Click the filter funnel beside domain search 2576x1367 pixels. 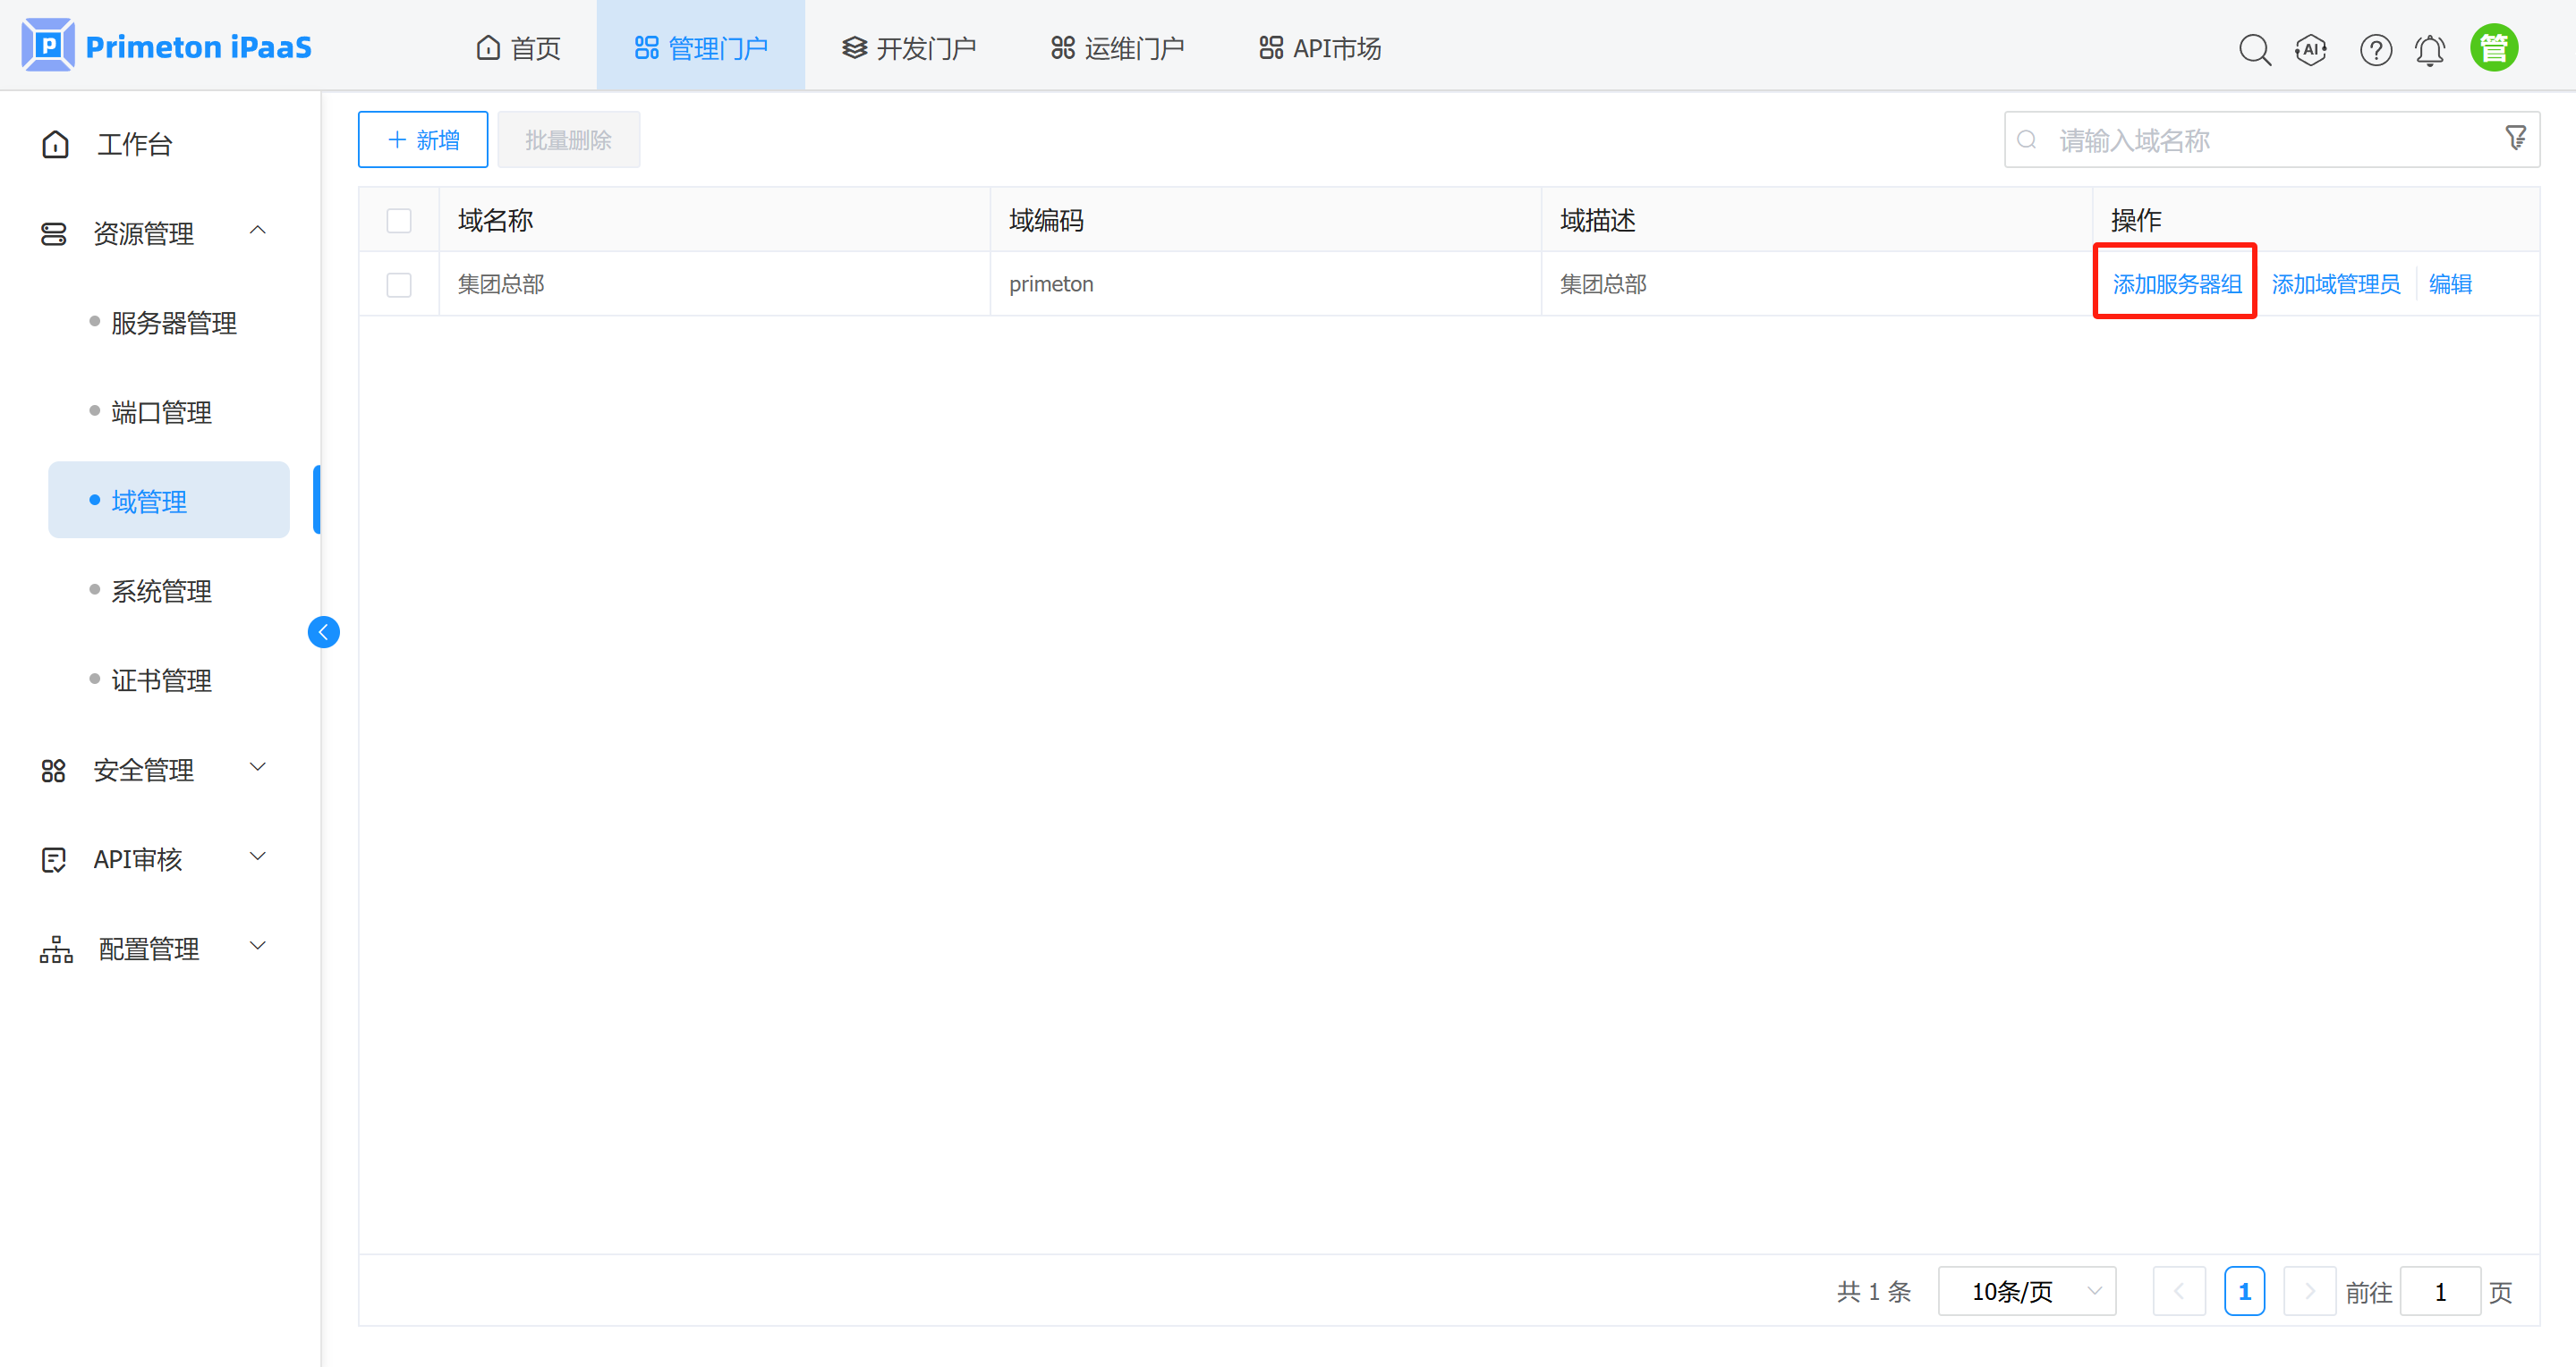point(2515,138)
